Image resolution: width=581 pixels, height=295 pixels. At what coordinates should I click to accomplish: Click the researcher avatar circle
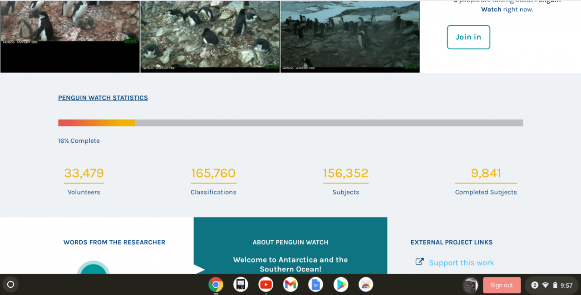pos(94,267)
